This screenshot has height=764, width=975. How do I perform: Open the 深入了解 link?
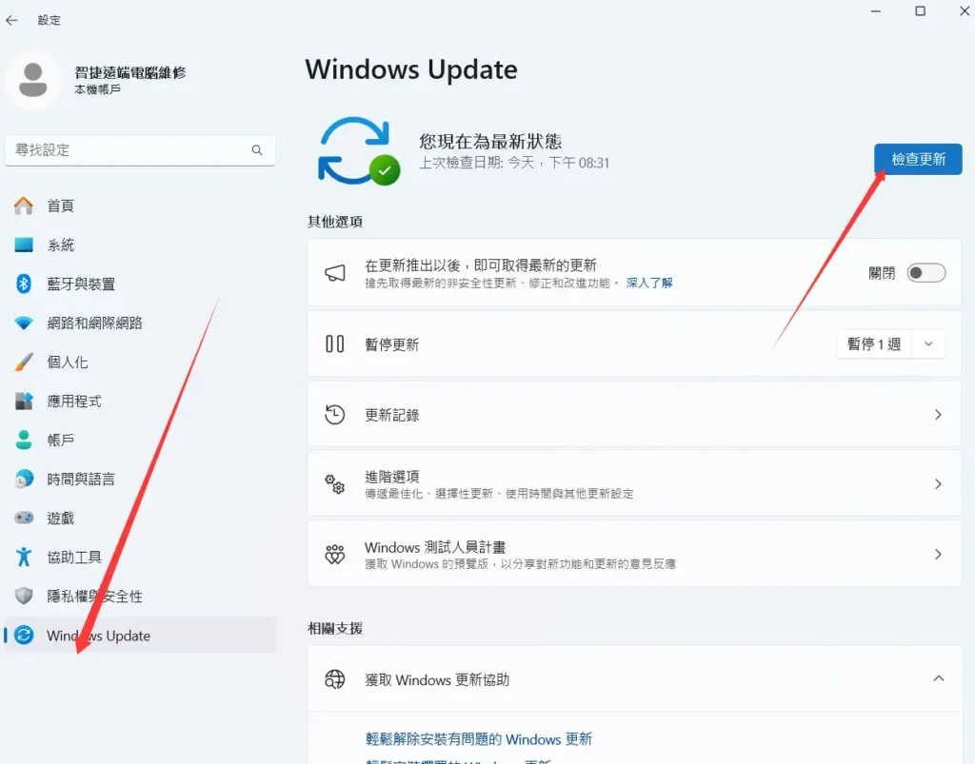649,284
